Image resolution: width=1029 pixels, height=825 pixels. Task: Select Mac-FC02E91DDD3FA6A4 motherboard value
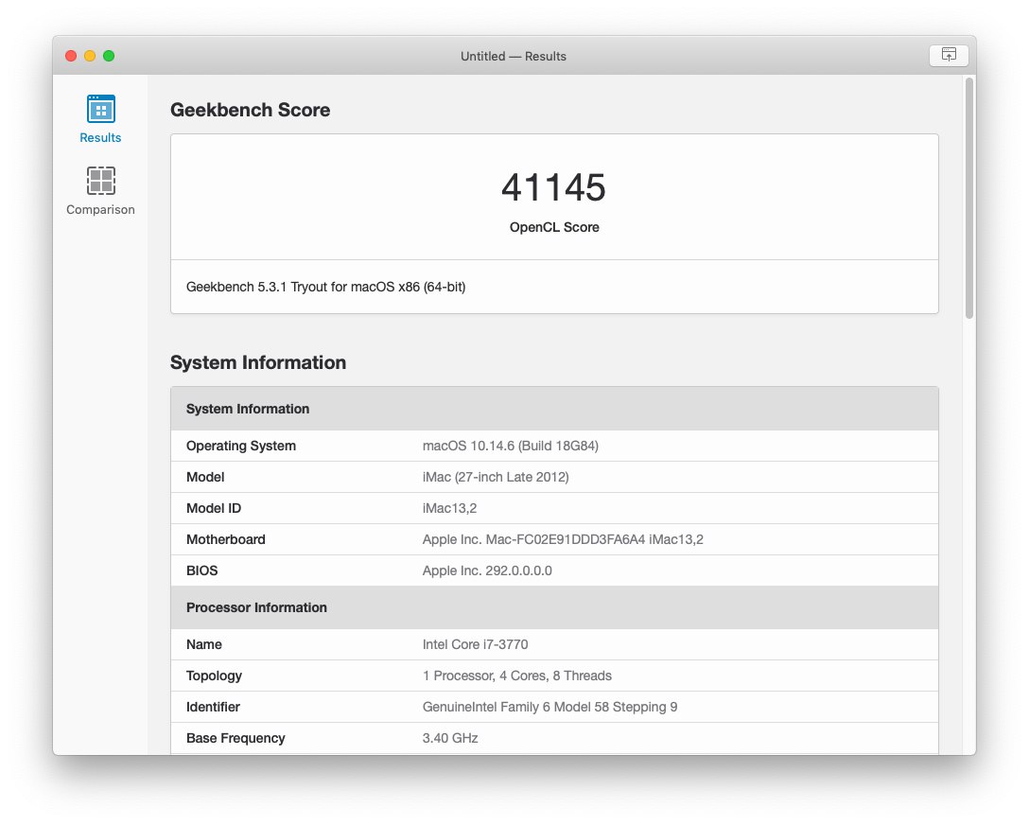[563, 539]
